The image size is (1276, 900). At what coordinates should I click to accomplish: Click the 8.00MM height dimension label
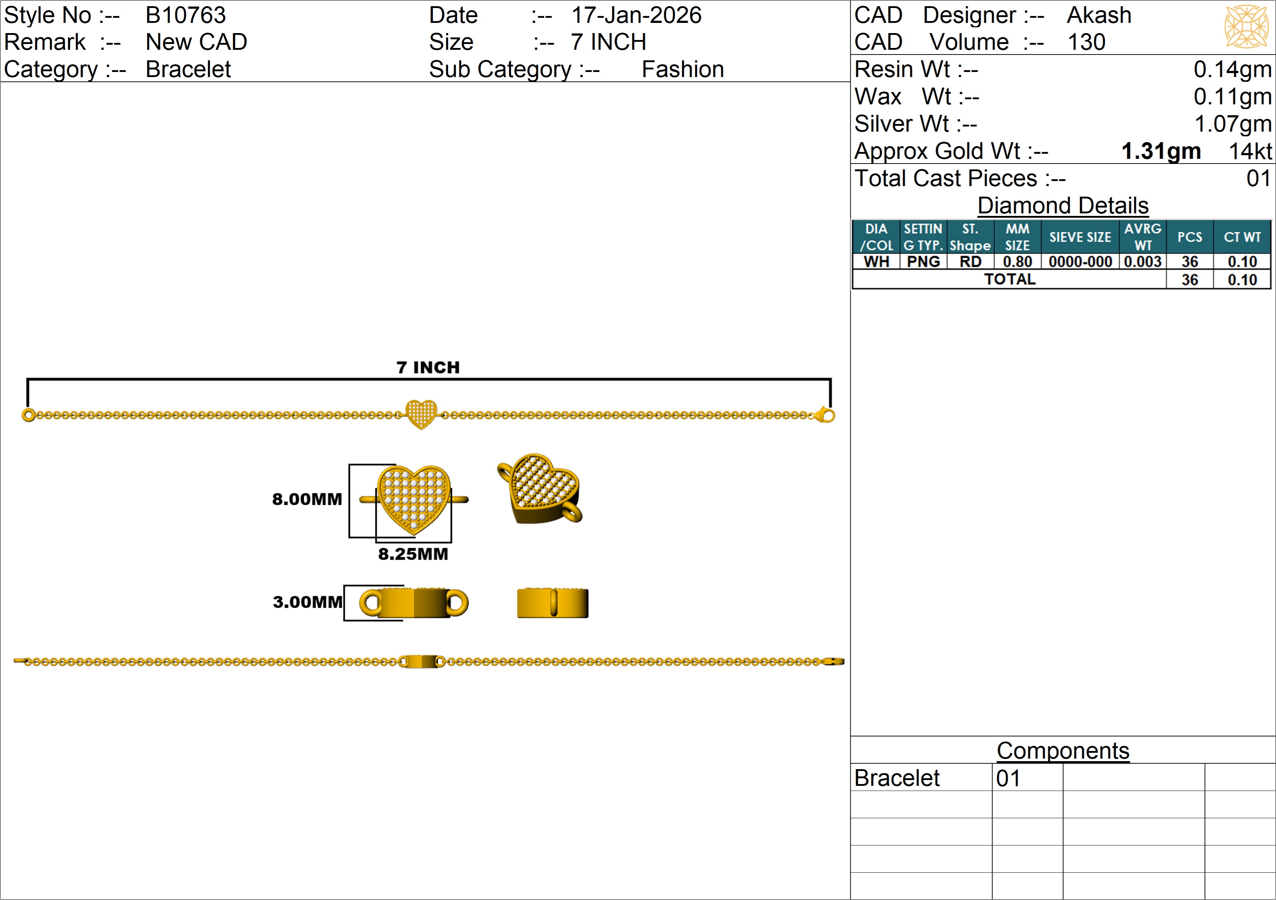(x=307, y=499)
